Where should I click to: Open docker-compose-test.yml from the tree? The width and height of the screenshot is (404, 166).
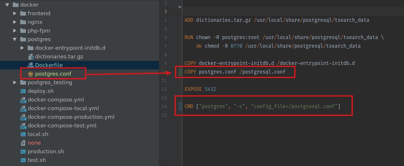(62, 126)
